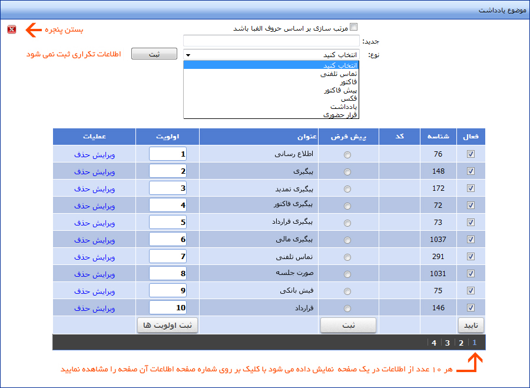
Task: Click حذف link for اطلاع رسانی row
Action: (82, 155)
